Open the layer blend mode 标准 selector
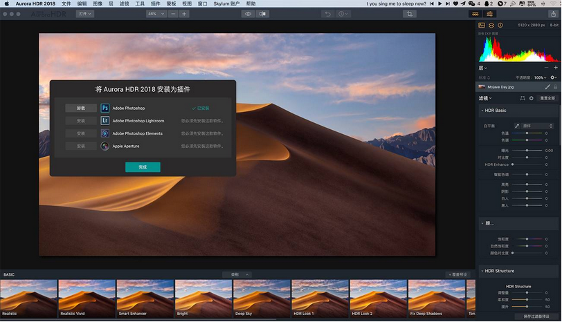Viewport: 562px width, 322px height. point(484,77)
